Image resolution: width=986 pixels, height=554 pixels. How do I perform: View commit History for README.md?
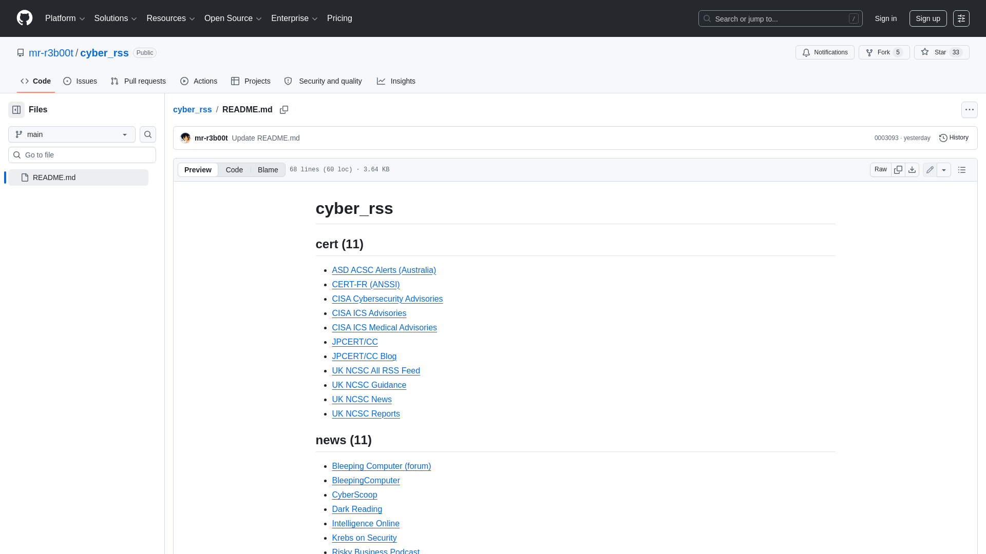click(x=954, y=137)
